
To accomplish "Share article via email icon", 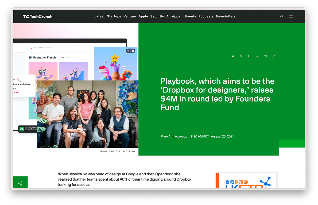I will [265, 56].
